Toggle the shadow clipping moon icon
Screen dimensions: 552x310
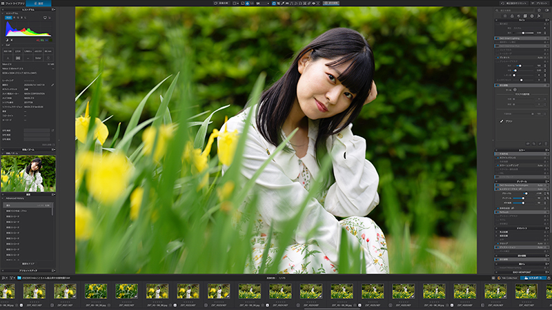pos(7,40)
